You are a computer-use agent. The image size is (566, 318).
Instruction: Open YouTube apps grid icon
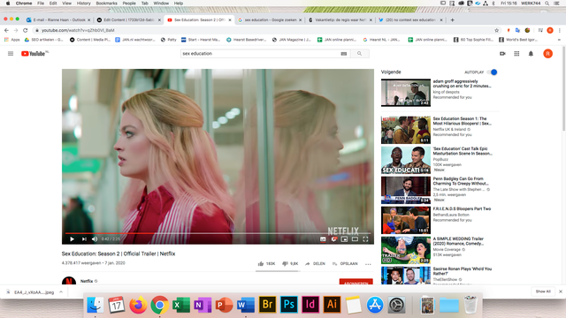(516, 53)
